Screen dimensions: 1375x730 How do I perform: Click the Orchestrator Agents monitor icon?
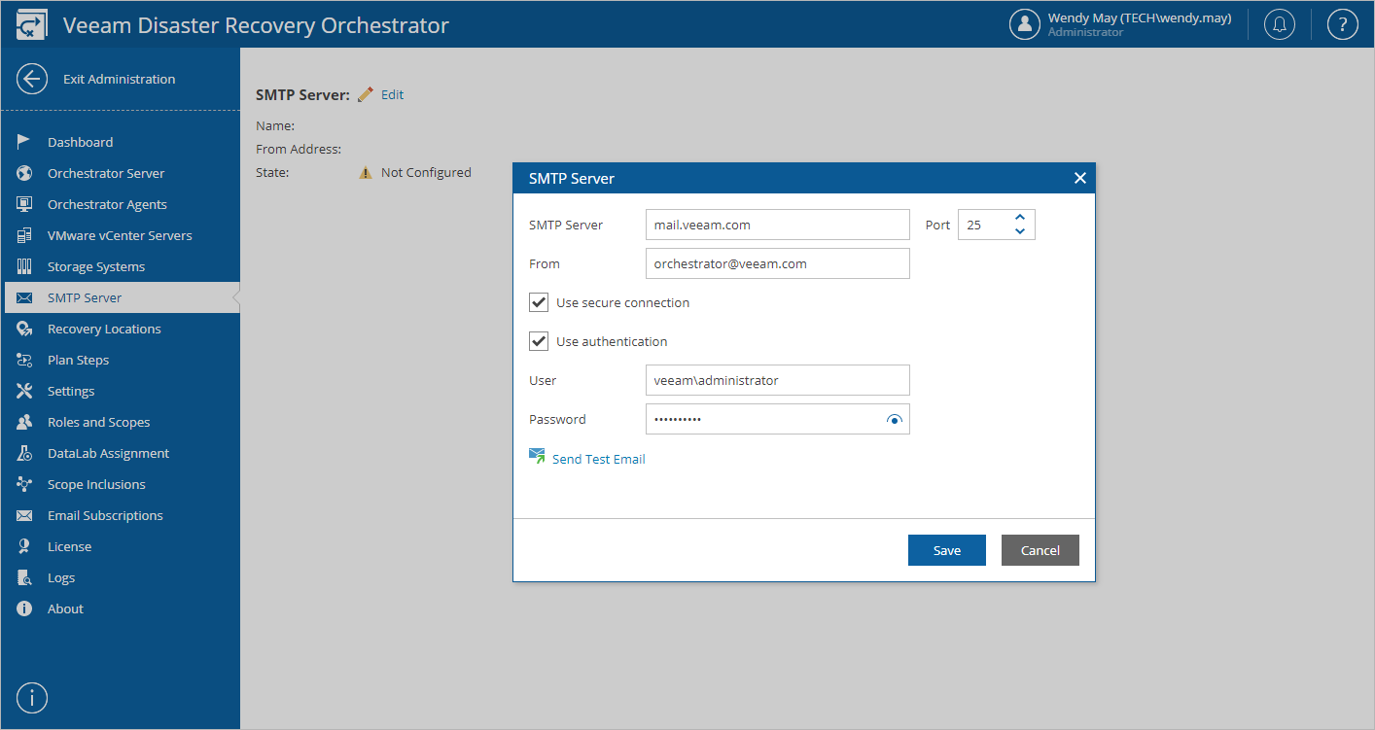pos(24,204)
